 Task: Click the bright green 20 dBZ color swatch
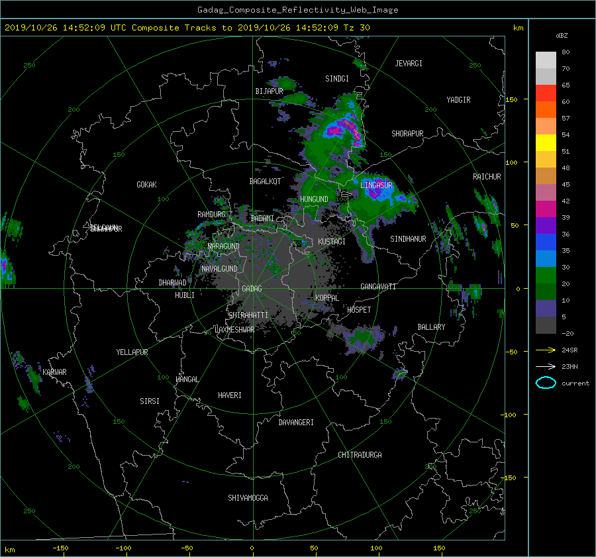tap(546, 275)
